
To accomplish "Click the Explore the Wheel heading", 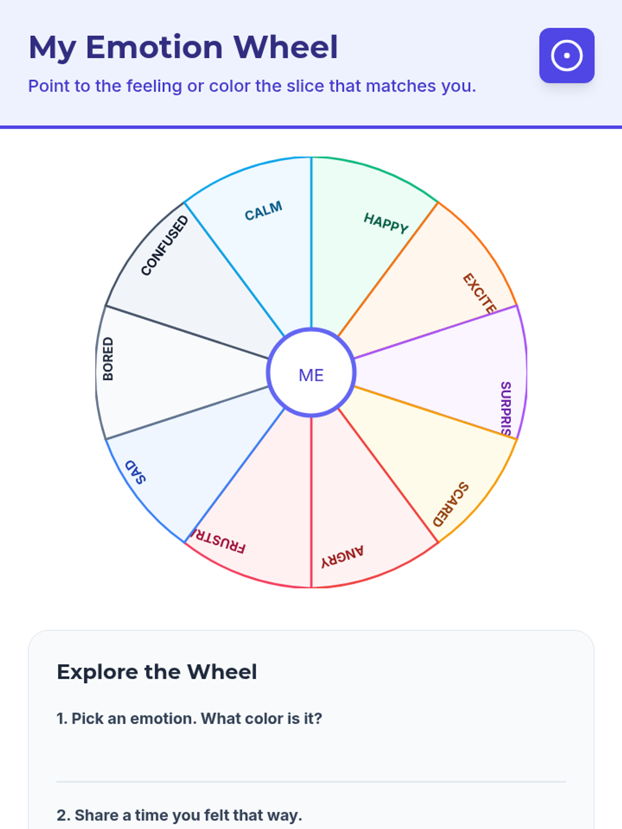I will click(x=157, y=672).
